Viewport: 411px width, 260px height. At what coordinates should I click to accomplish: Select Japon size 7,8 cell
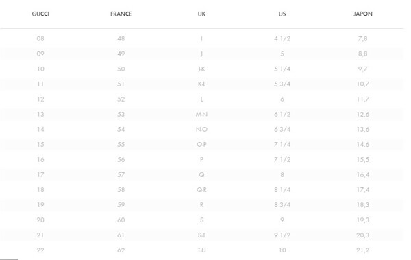pyautogui.click(x=363, y=39)
